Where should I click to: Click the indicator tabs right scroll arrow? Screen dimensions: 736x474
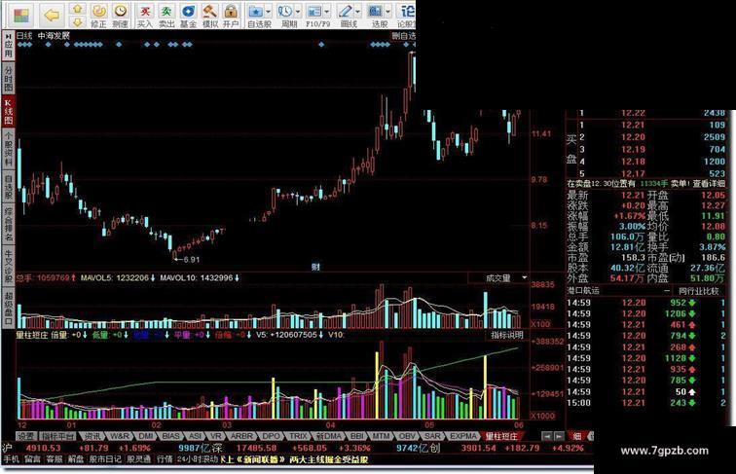coord(558,436)
